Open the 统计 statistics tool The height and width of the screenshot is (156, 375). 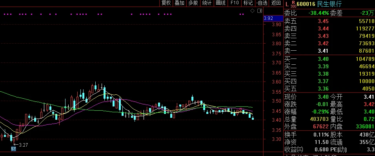click(207, 3)
